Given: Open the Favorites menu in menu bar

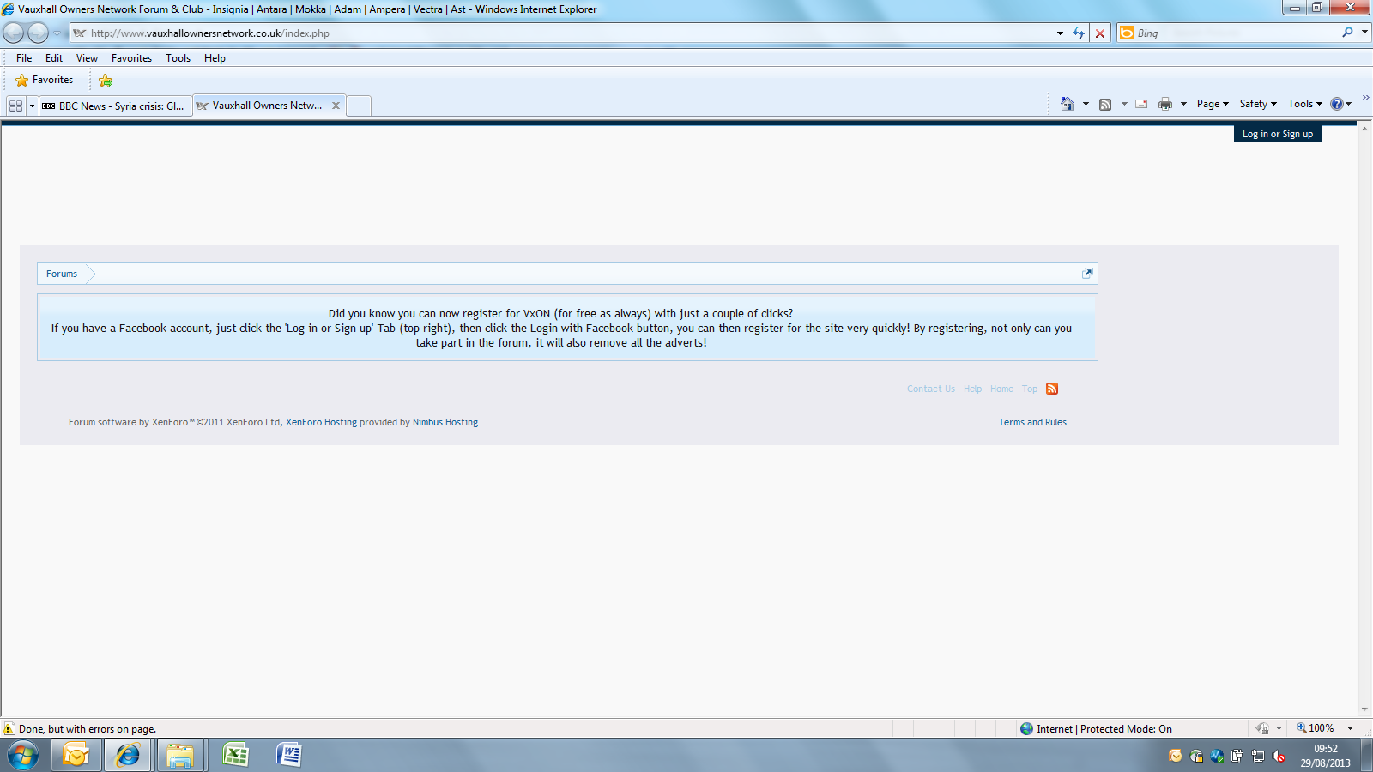Looking at the screenshot, I should [131, 58].
